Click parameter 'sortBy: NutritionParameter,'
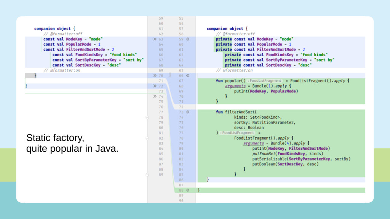The width and height of the screenshot is (390, 219). click(265, 122)
